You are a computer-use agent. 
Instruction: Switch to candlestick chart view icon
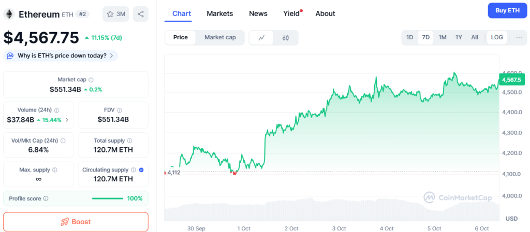(x=285, y=37)
